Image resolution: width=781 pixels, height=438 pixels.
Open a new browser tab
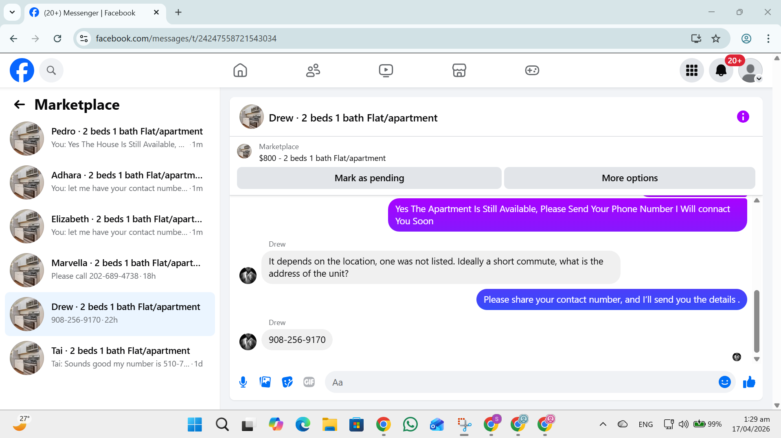tap(178, 13)
